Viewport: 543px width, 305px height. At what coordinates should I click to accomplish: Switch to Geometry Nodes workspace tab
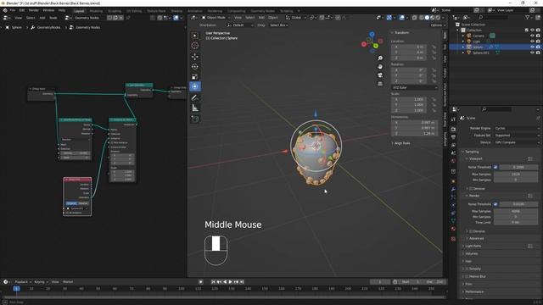pyautogui.click(x=262, y=11)
